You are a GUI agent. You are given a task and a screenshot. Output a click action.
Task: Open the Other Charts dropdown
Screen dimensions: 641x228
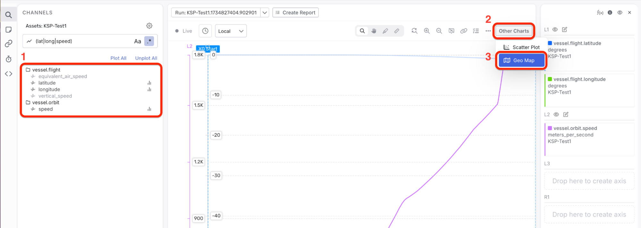(x=514, y=31)
